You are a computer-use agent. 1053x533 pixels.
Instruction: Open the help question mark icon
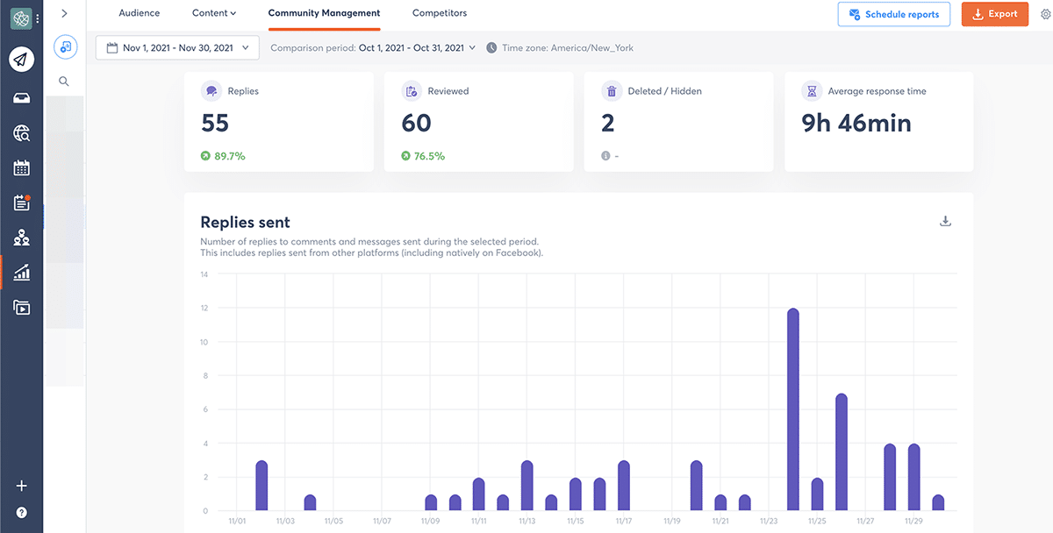(x=21, y=513)
